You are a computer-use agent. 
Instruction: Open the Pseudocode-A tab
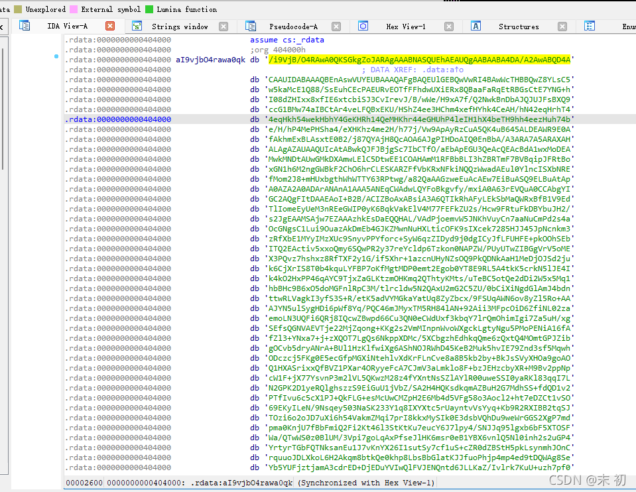pos(293,27)
